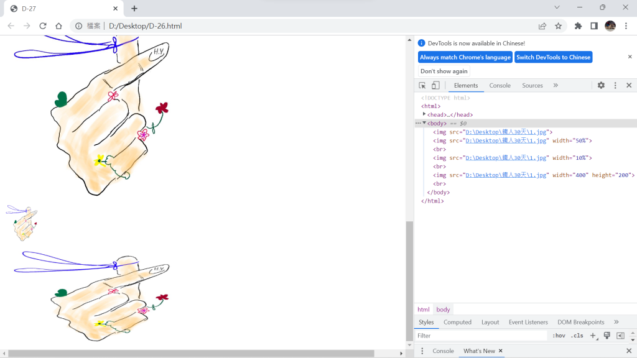Open tab search dropdown arrow
Viewport: 637px width, 358px height.
click(x=557, y=7)
